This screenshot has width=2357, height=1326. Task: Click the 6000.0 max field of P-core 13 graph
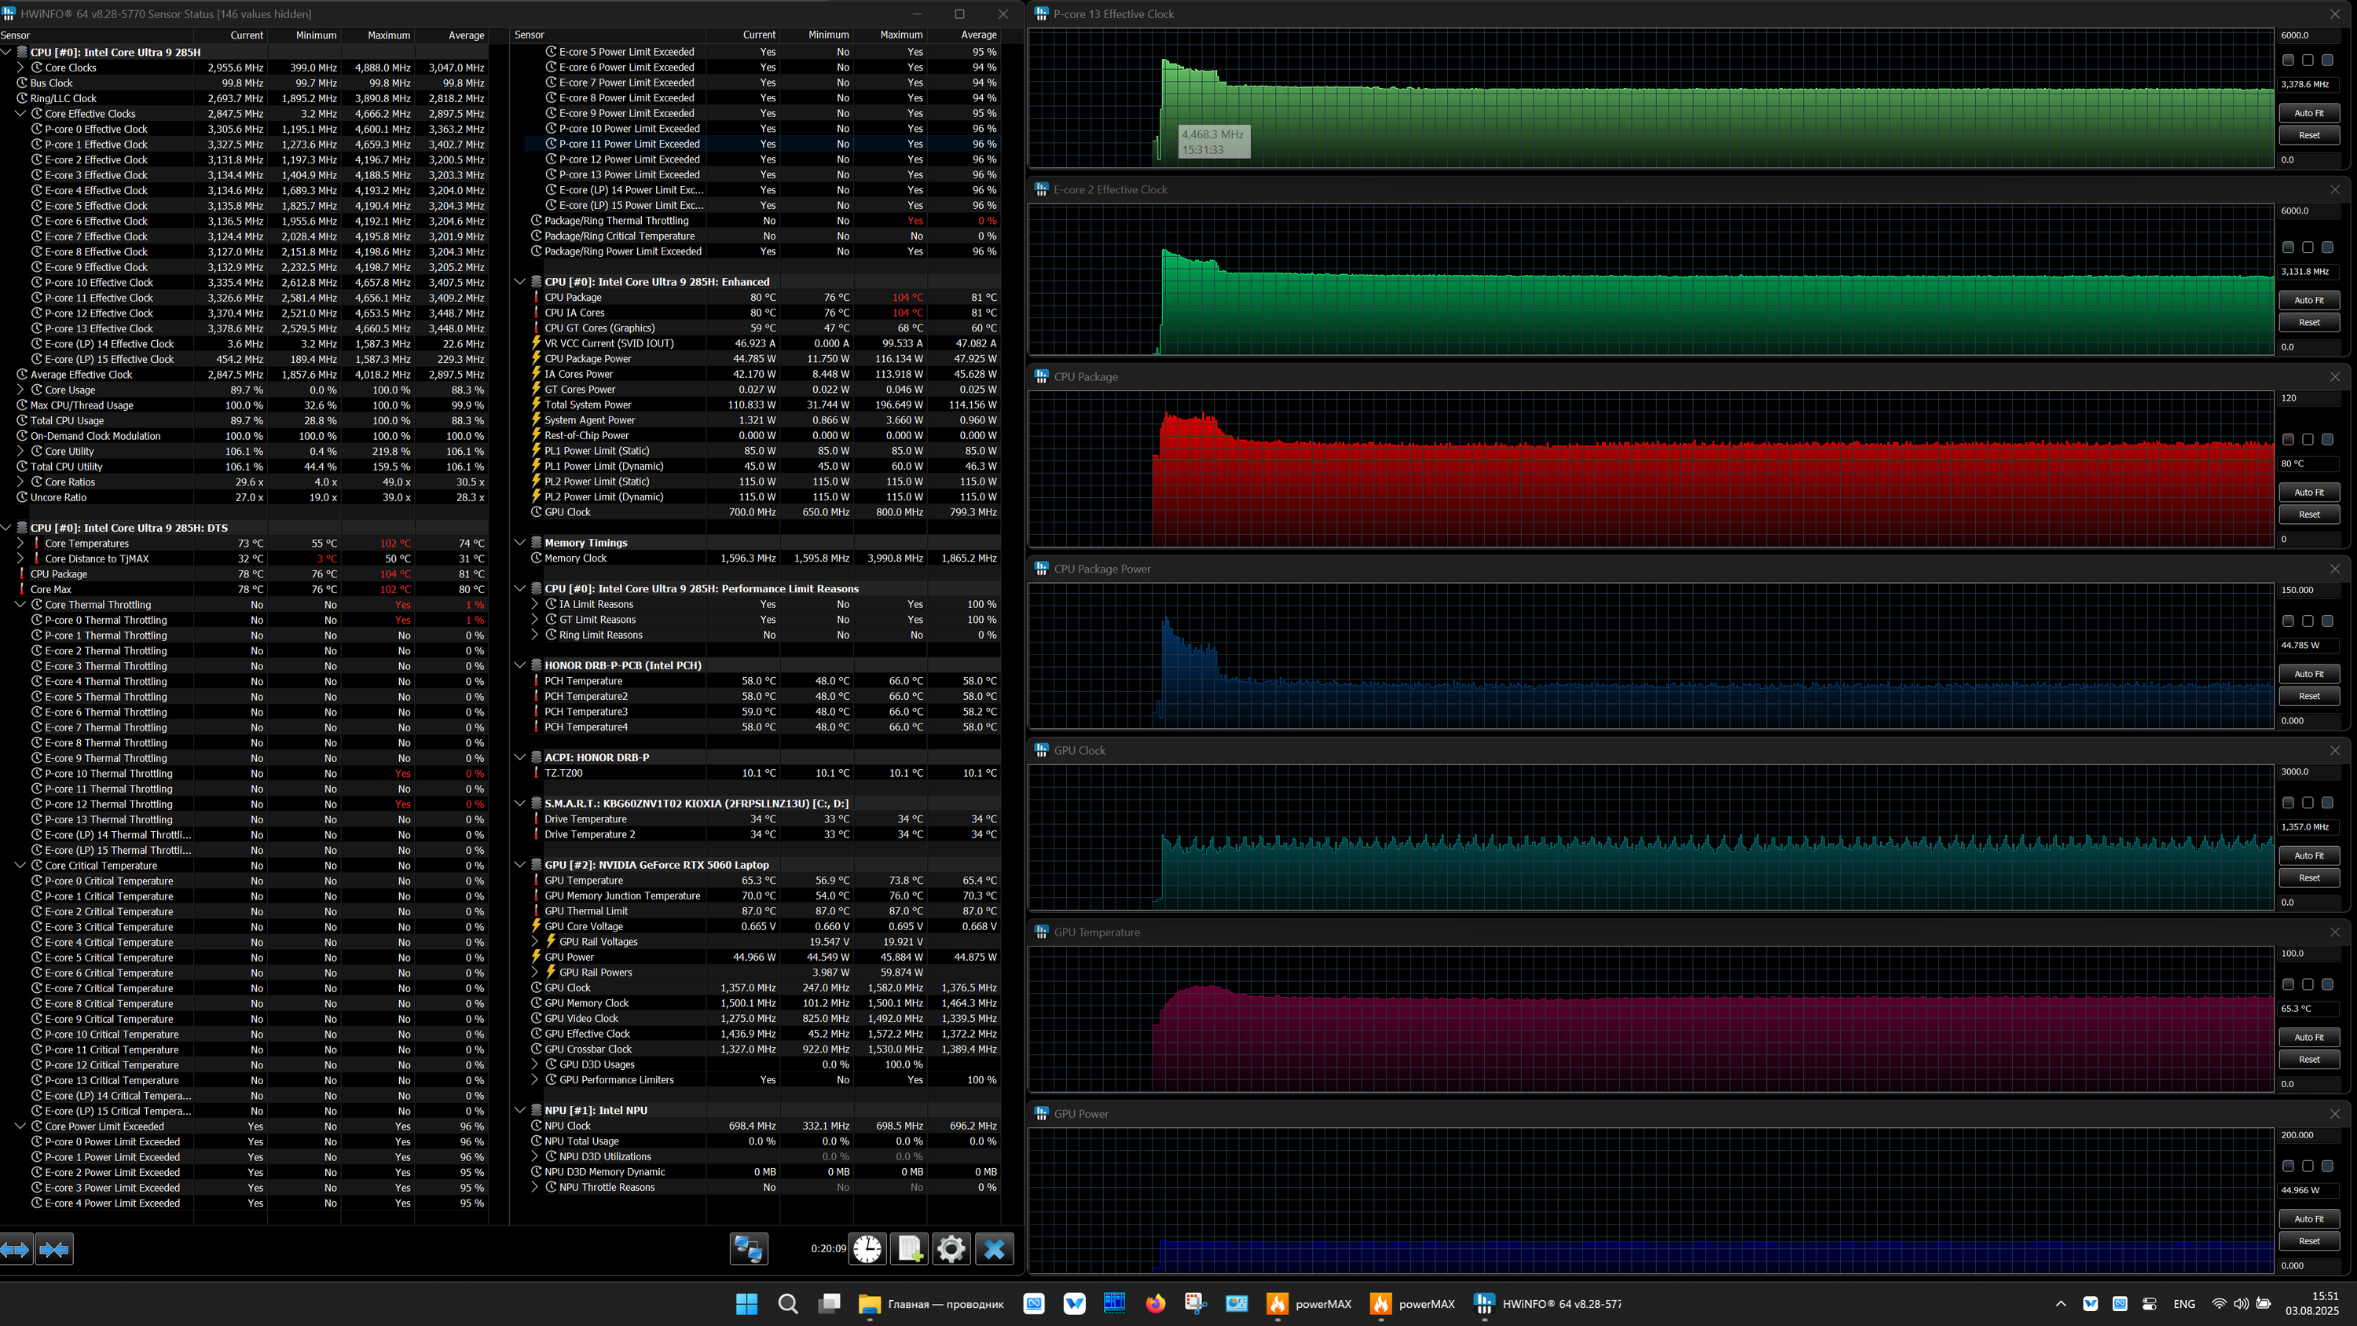pos(2308,35)
